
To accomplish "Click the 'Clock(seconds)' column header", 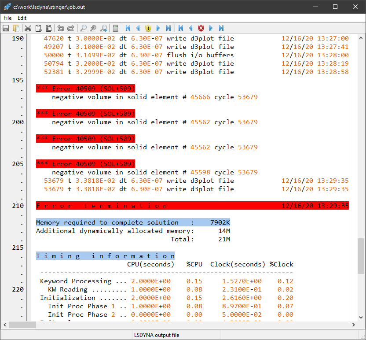I will click(x=238, y=264).
